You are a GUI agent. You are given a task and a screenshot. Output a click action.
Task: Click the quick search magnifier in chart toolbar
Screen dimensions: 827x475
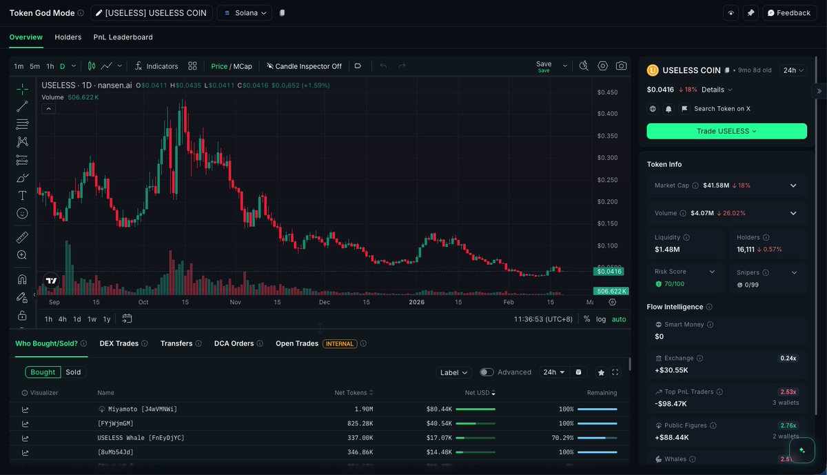(584, 65)
